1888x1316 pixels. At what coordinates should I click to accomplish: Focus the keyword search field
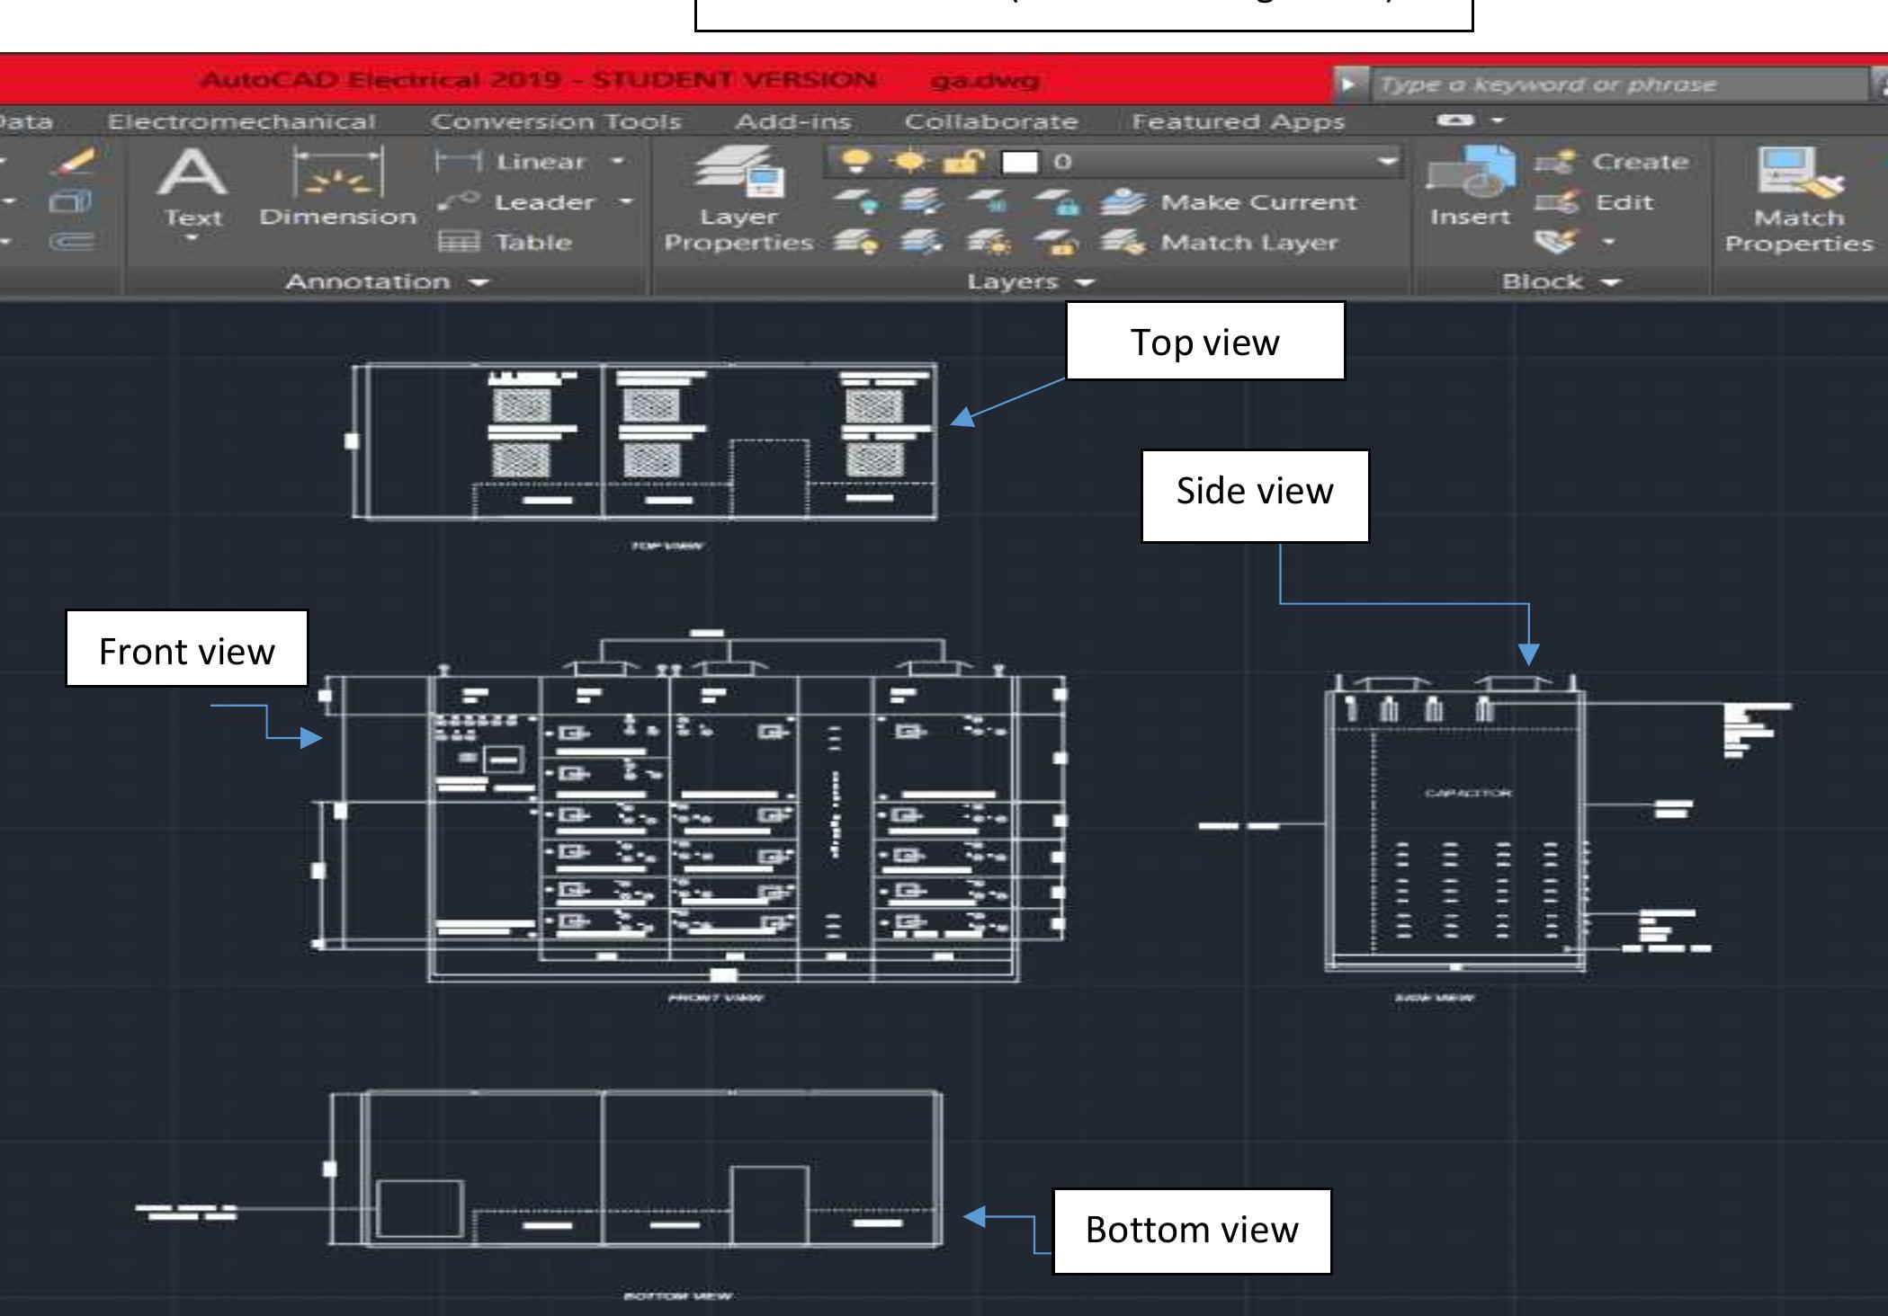click(x=1617, y=84)
